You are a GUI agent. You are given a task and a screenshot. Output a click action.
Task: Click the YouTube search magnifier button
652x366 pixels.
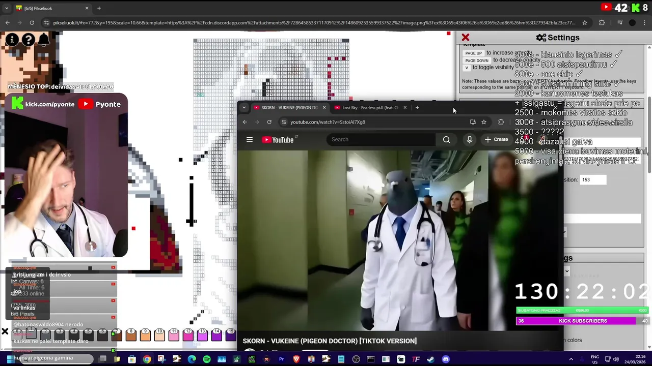pos(446,139)
